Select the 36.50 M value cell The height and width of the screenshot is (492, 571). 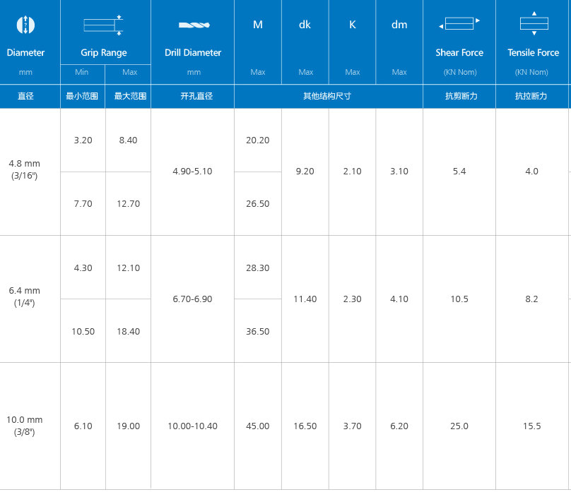pyautogui.click(x=258, y=332)
